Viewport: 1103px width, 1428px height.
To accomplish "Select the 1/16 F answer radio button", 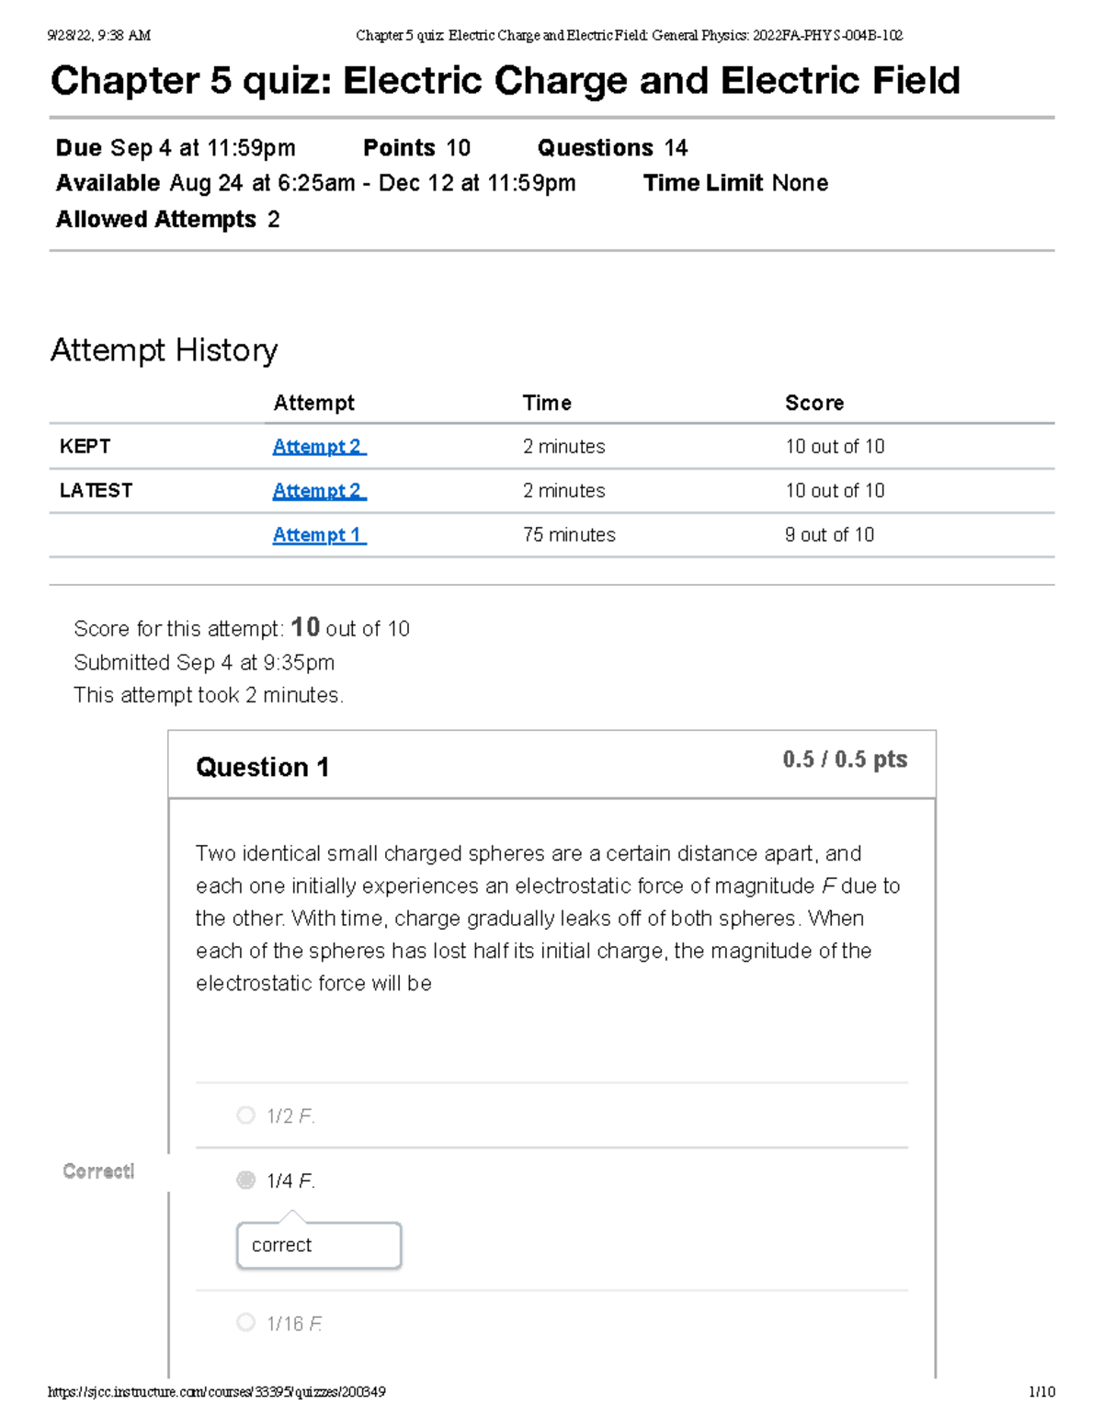I will click(x=245, y=1322).
